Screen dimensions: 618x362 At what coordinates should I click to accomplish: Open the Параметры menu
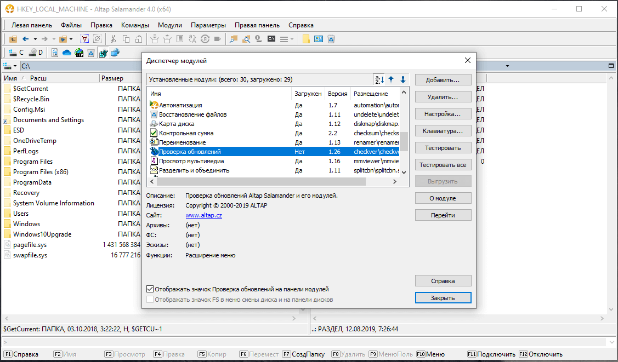(x=208, y=25)
